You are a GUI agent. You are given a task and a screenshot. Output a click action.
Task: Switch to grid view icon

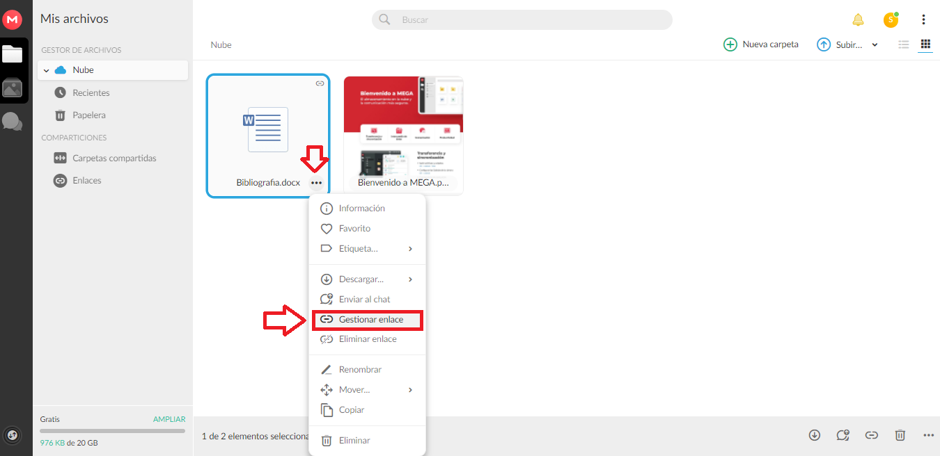pyautogui.click(x=925, y=44)
